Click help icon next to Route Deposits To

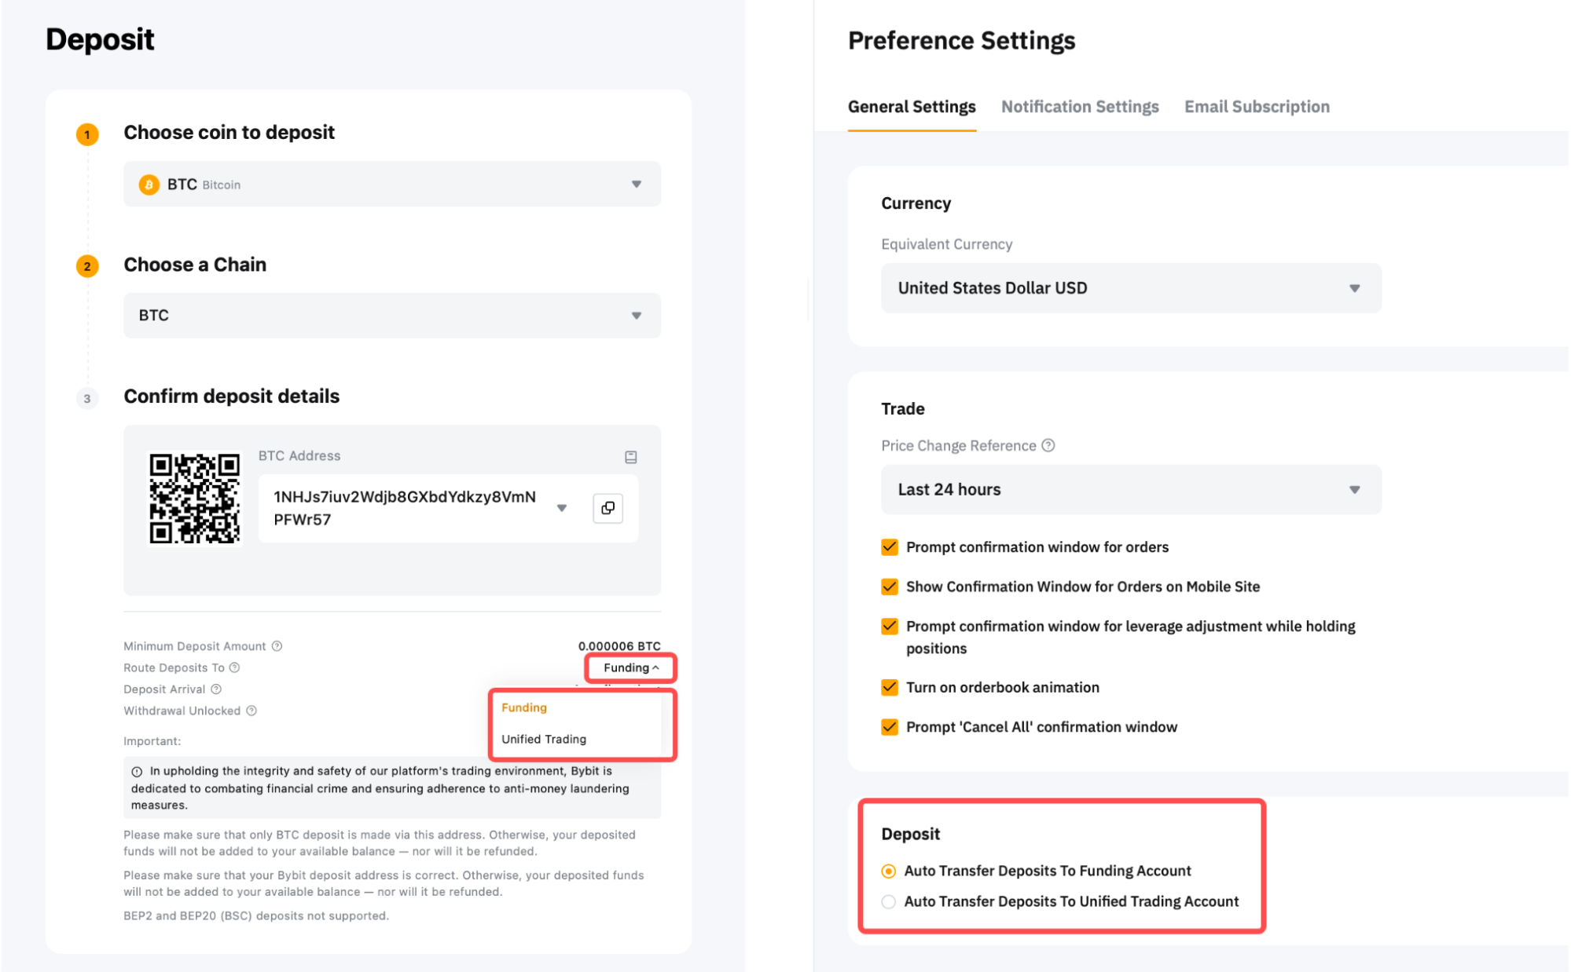pos(234,667)
